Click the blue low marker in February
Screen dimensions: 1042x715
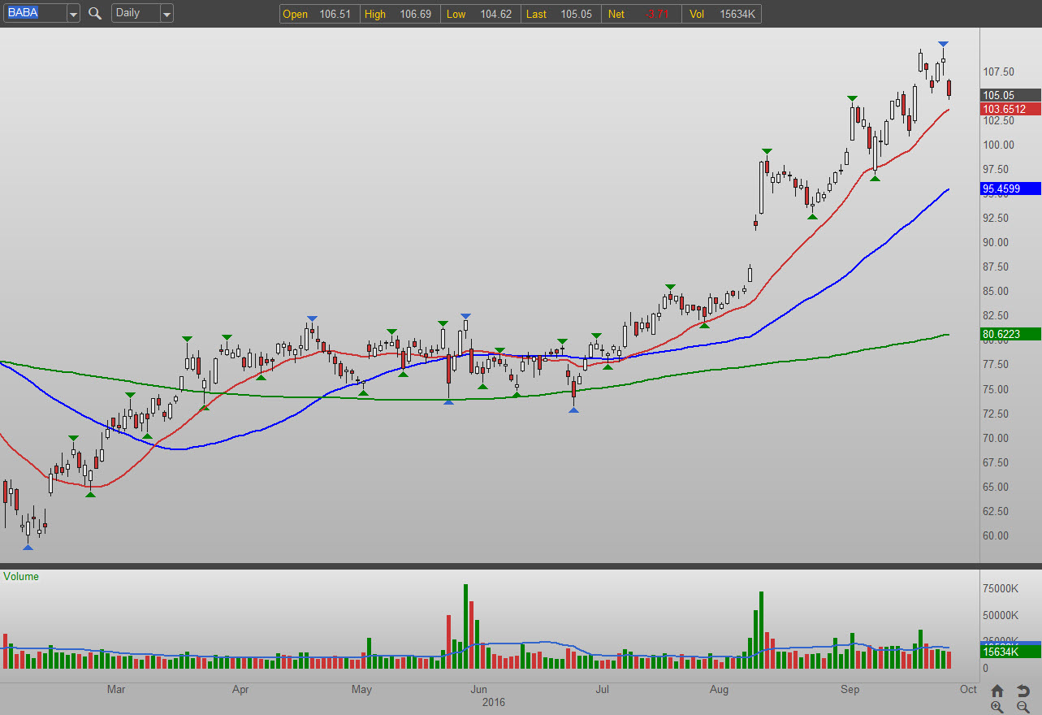coord(28,547)
